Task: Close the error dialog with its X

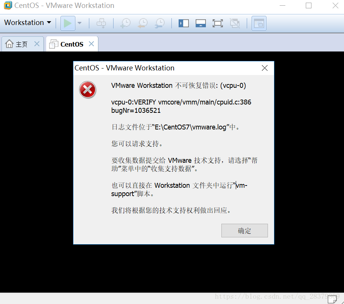Action: (x=265, y=68)
